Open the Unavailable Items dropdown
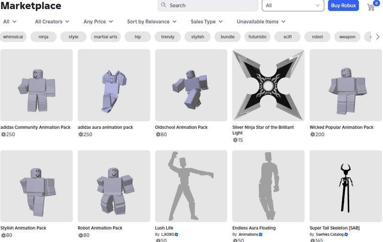The image size is (383, 242). click(x=261, y=21)
